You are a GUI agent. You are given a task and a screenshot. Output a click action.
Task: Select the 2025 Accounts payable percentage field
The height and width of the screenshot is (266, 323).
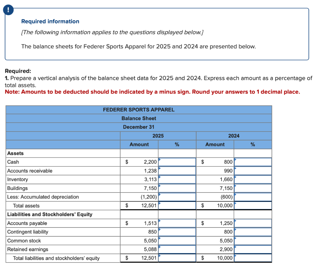coord(177,223)
